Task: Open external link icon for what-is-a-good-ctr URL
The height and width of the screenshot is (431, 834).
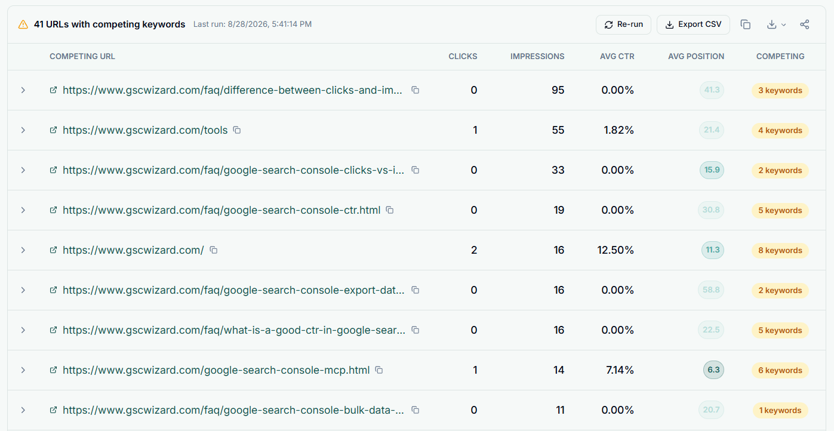Action: click(53, 330)
